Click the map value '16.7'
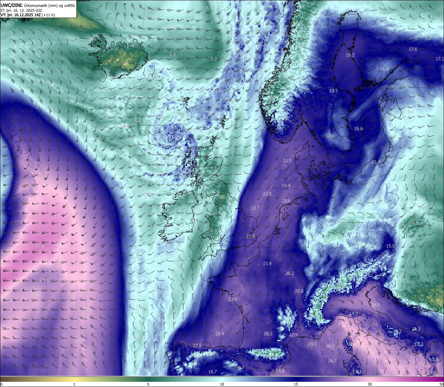 coord(213,371)
